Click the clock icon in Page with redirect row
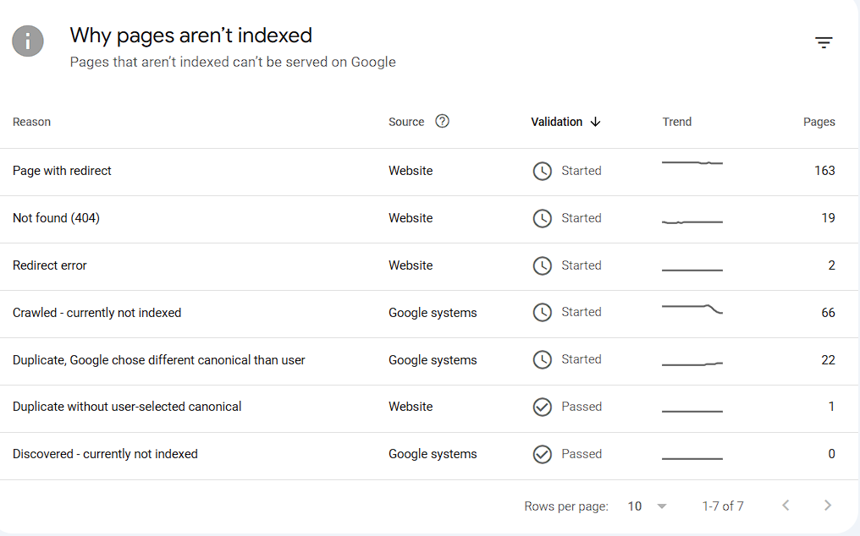 pyautogui.click(x=542, y=171)
